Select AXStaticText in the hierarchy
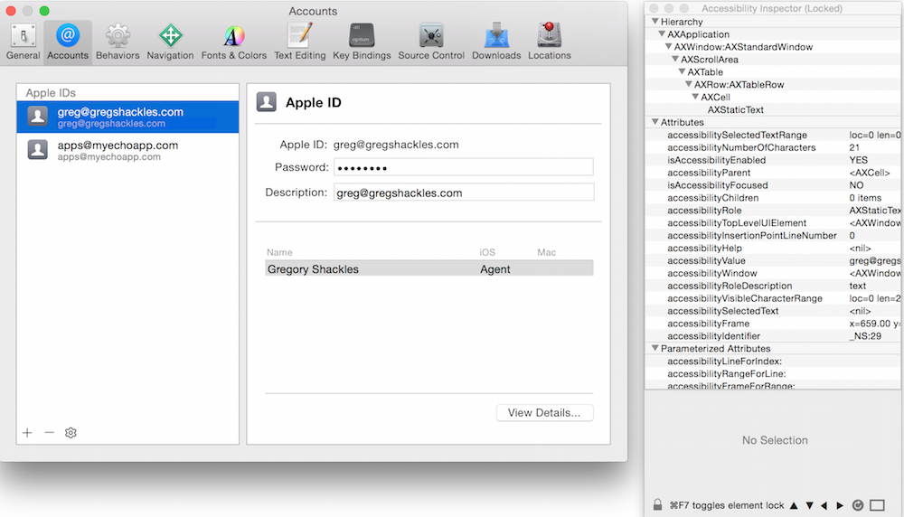Viewport: 904px width, 517px height. click(x=736, y=109)
